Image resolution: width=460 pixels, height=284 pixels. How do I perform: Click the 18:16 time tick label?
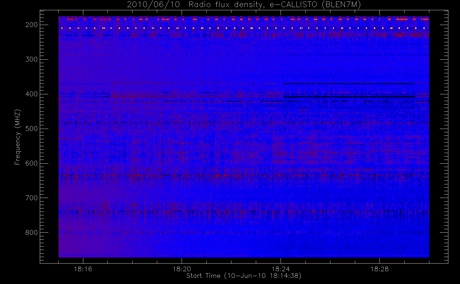tap(83, 269)
